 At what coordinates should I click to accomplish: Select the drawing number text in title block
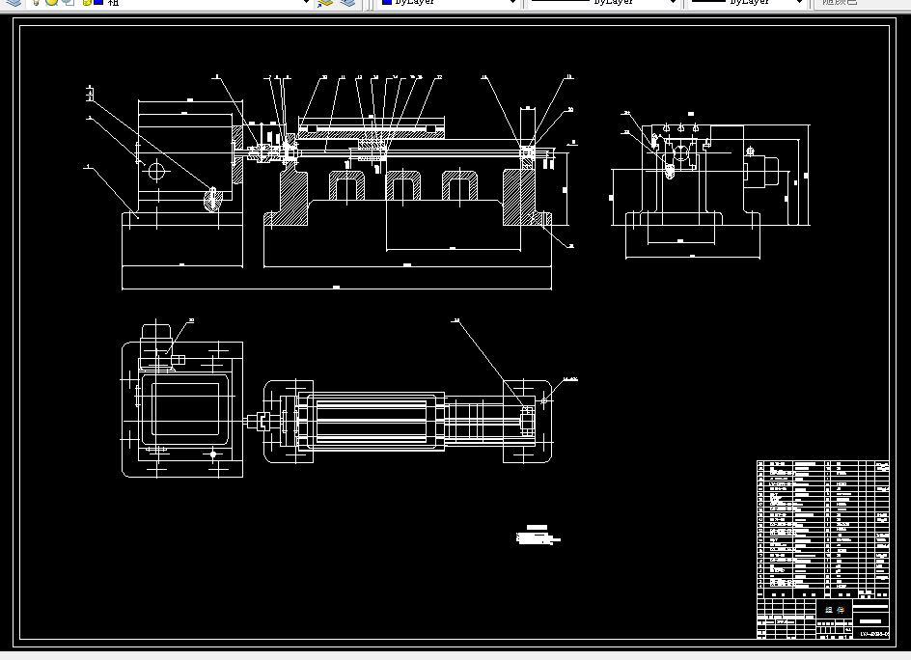click(x=874, y=634)
